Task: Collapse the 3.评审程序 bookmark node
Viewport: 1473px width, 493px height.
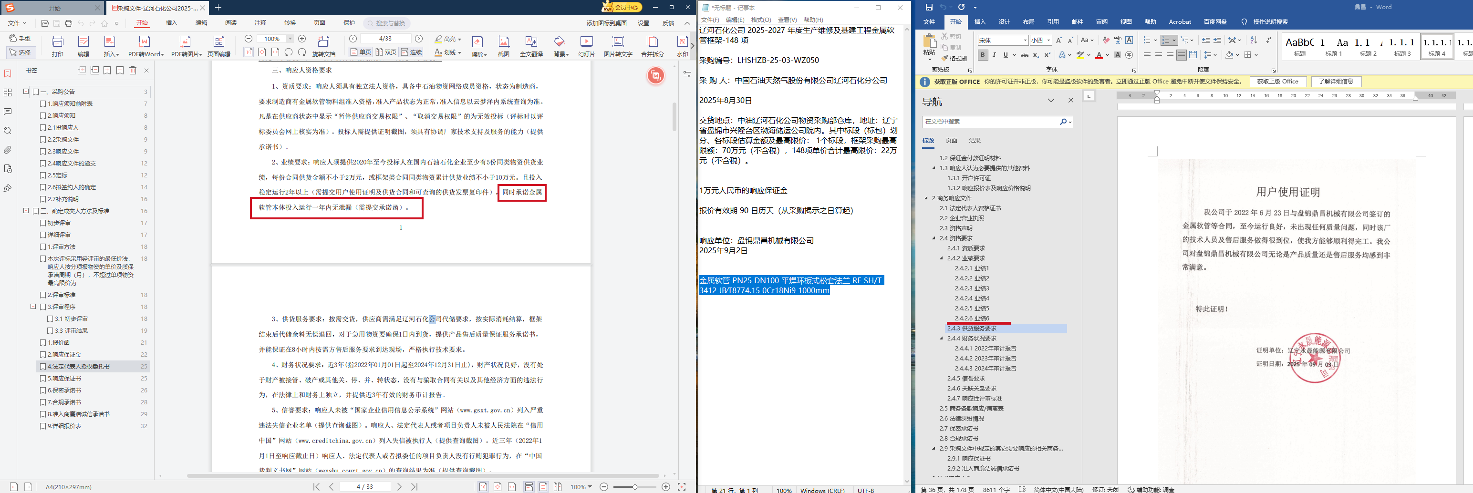Action: pos(33,307)
